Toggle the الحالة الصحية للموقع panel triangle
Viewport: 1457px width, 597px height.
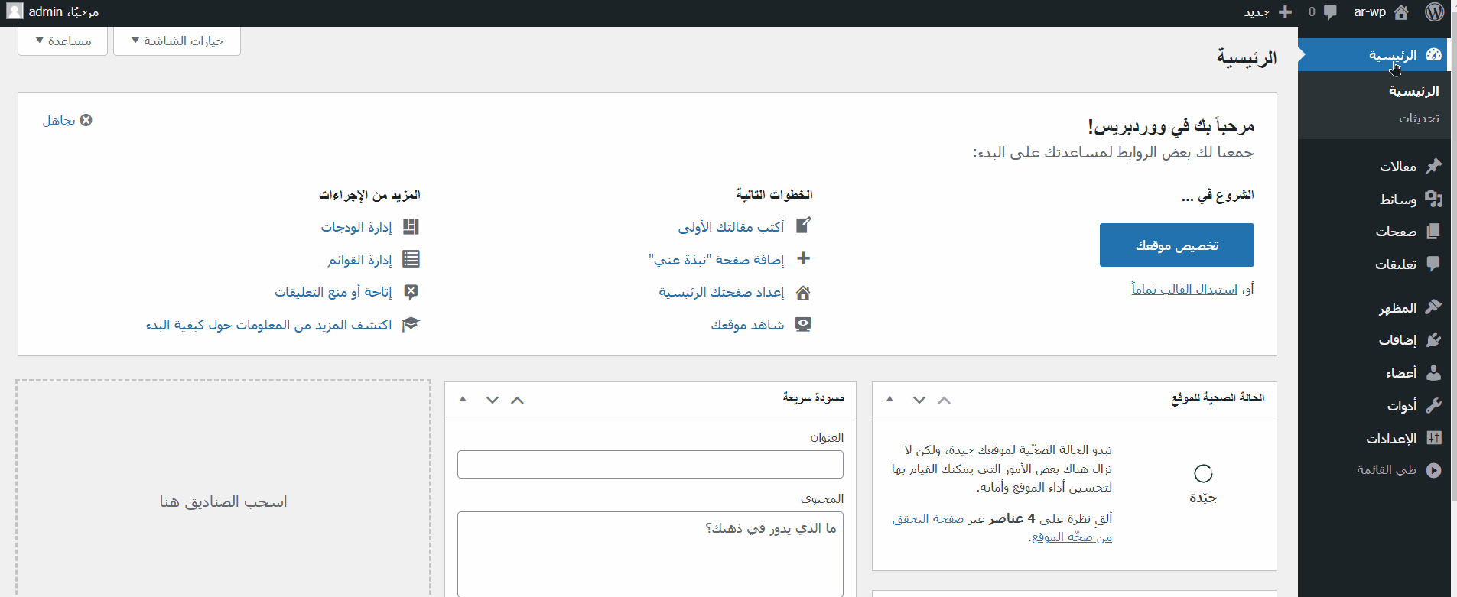point(889,399)
